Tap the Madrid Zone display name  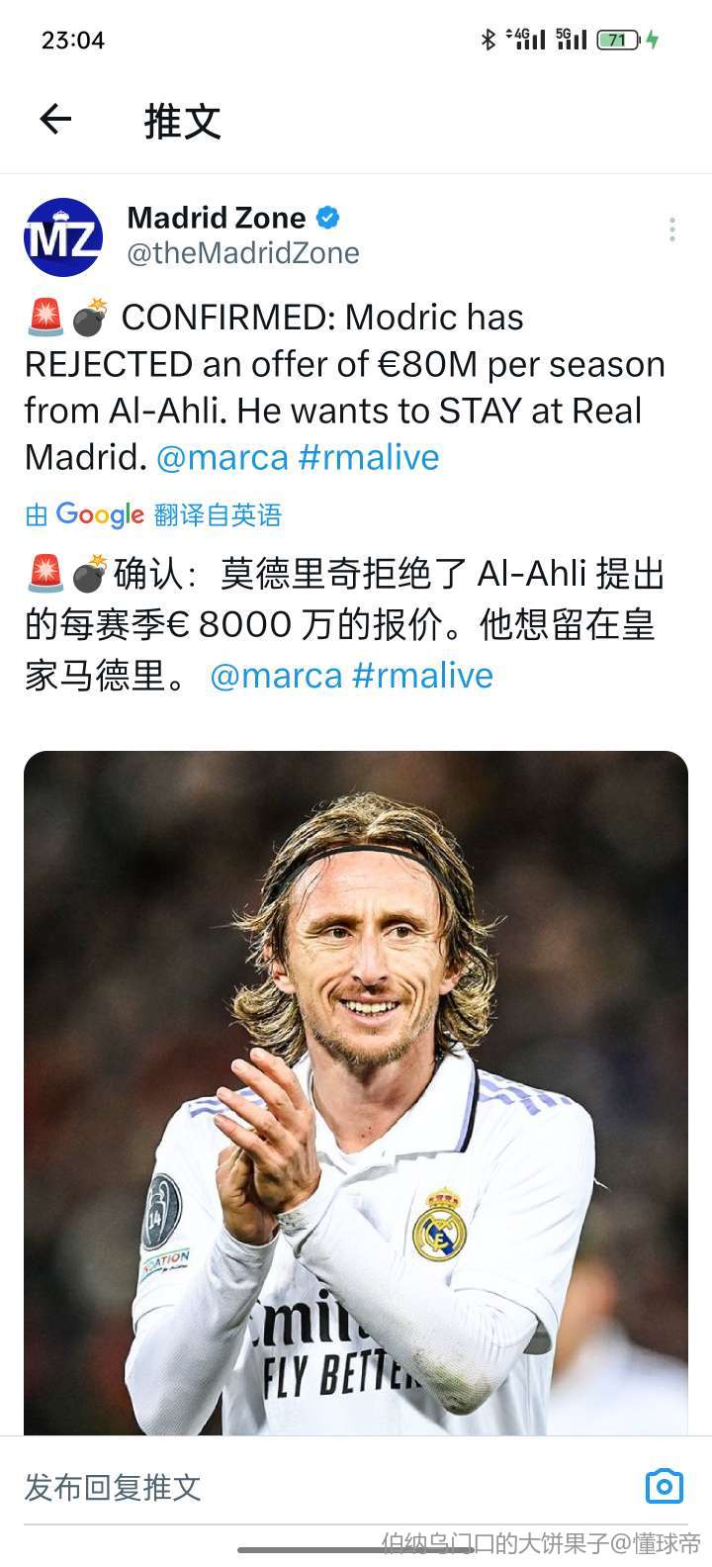217,217
